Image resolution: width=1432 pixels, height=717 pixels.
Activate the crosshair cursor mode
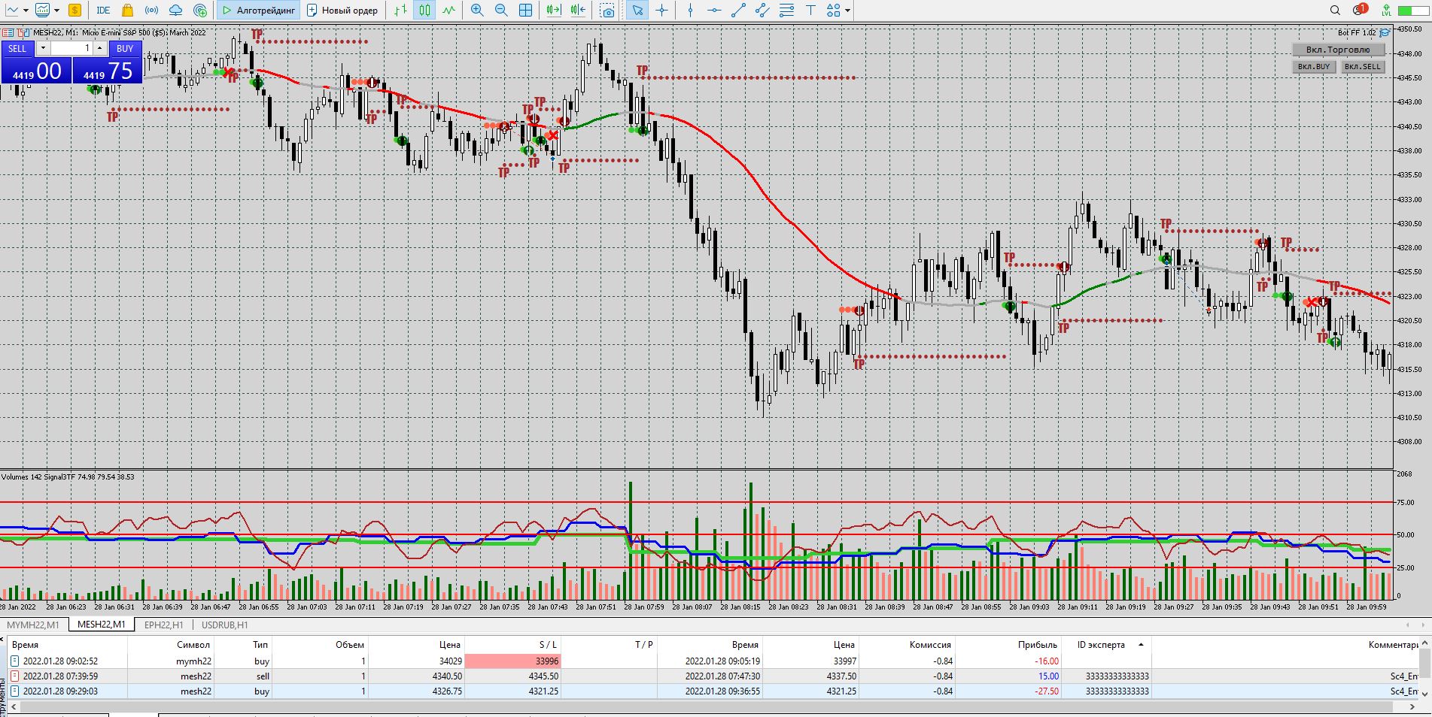click(661, 11)
